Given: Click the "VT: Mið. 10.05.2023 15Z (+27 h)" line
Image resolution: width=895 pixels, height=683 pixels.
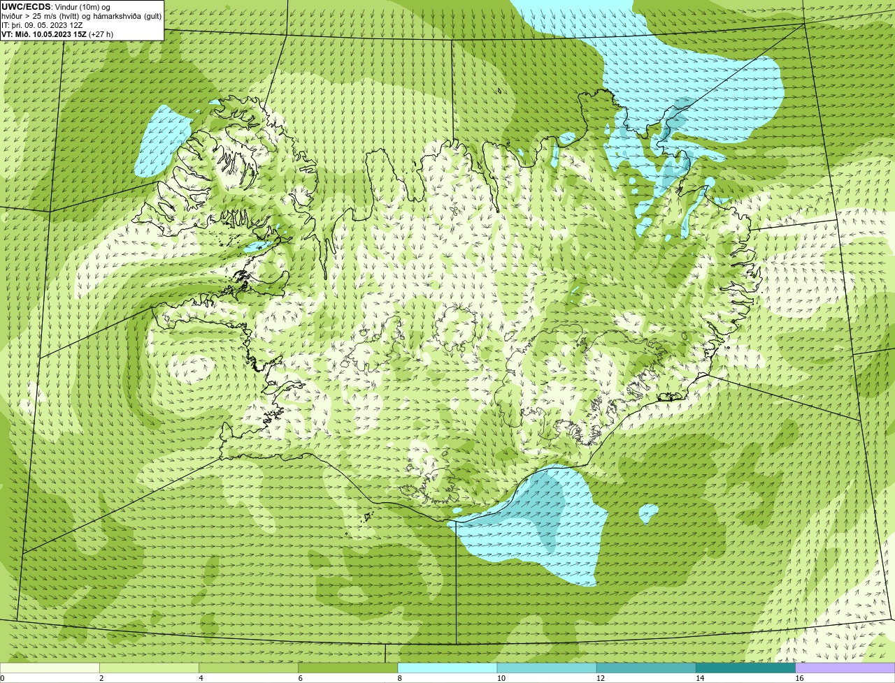Looking at the screenshot, I should (57, 34).
